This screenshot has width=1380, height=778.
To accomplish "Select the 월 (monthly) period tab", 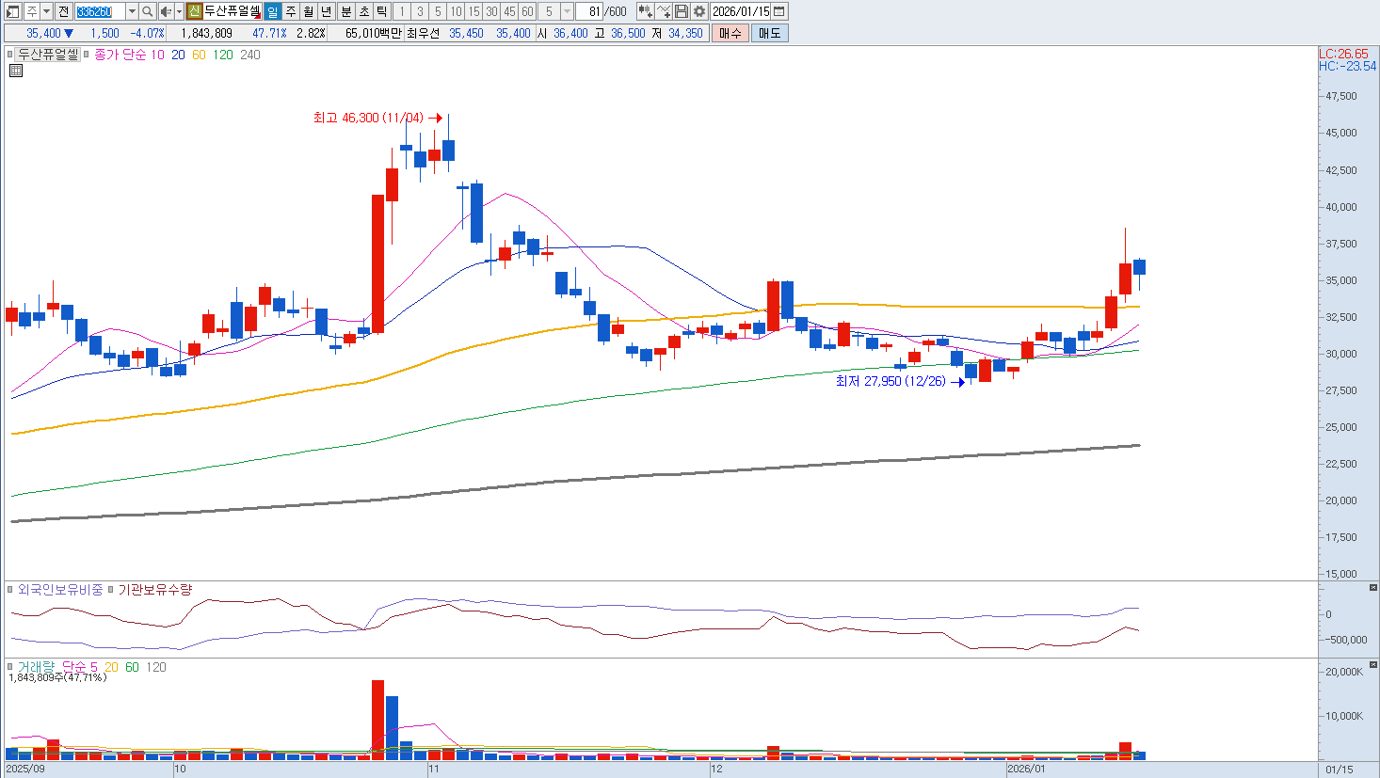I will [308, 11].
